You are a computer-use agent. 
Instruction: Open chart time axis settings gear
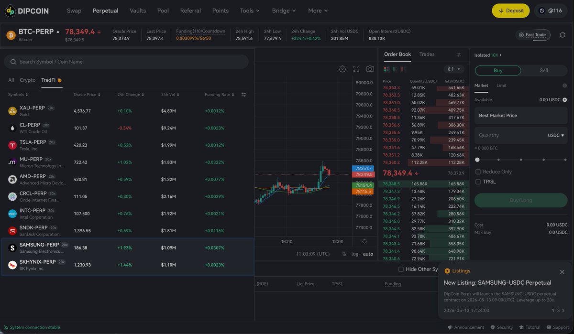pyautogui.click(x=364, y=241)
